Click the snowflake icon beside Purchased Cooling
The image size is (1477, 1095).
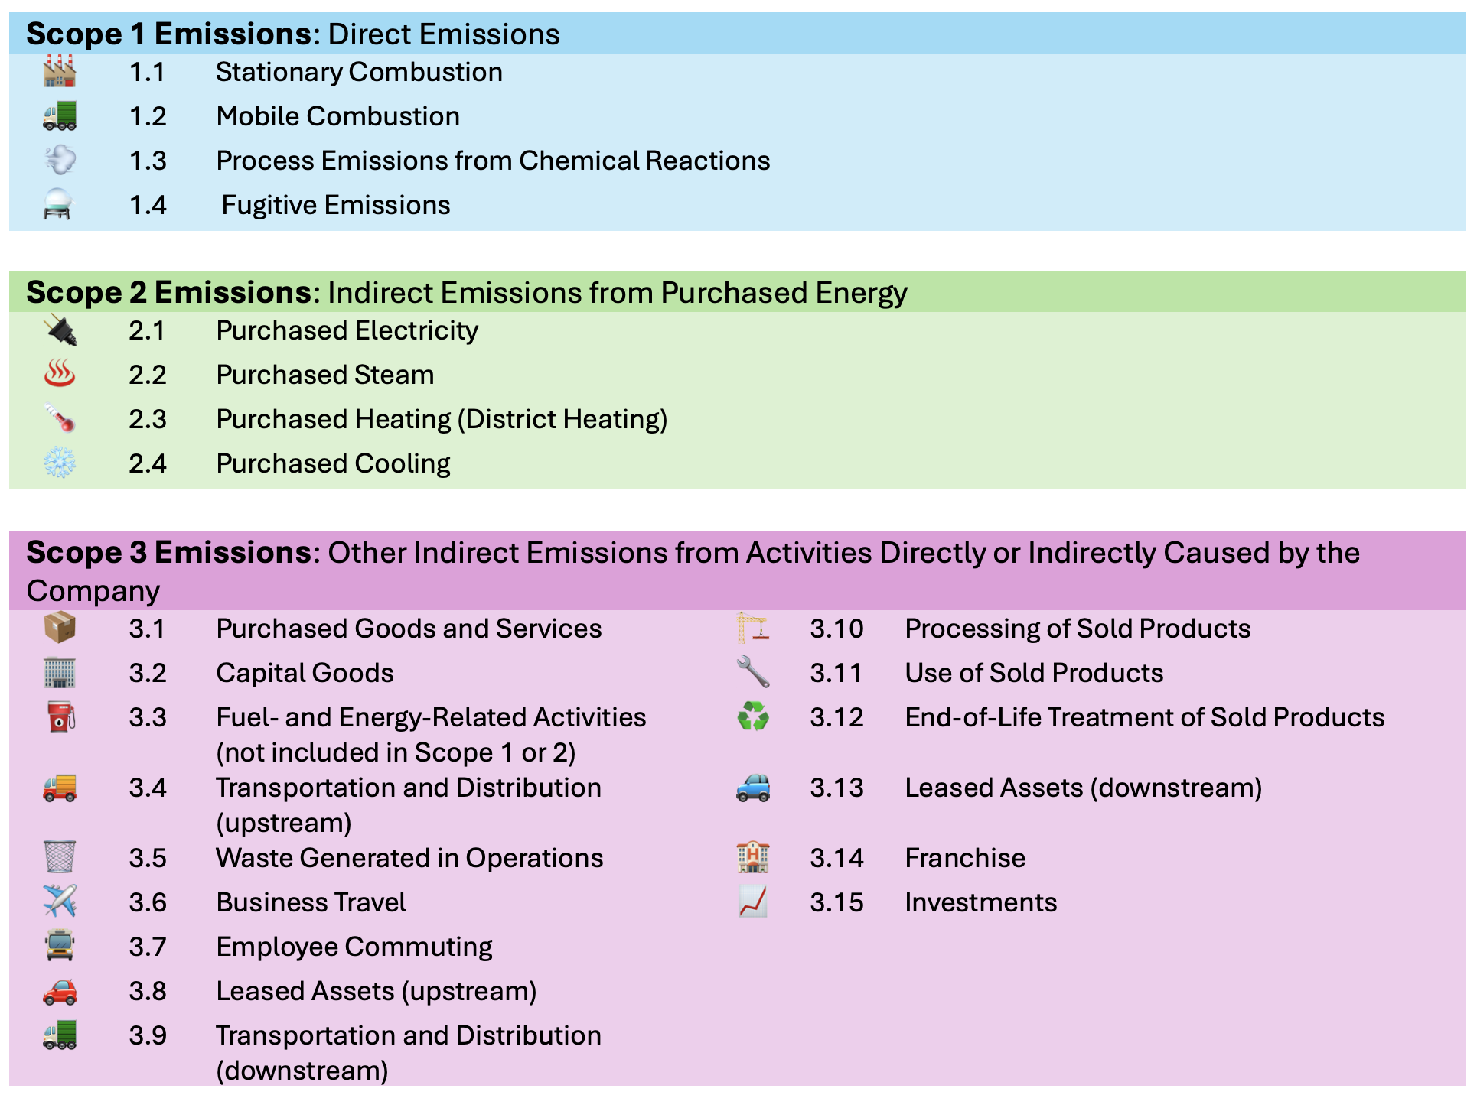(59, 463)
